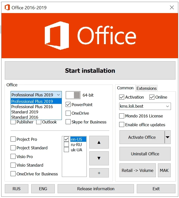Check Enable office updates
179x198 pixels.
tap(122, 124)
